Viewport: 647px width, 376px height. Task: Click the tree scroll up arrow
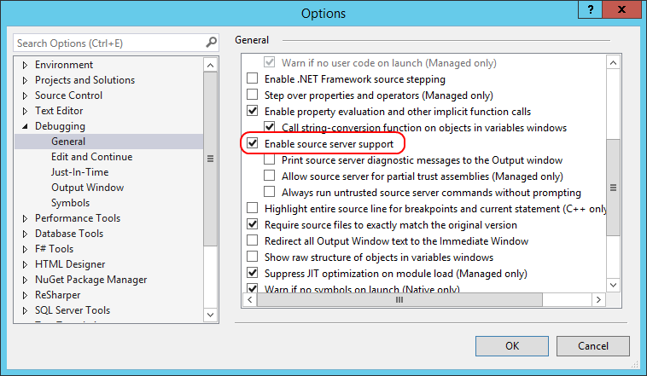click(211, 65)
